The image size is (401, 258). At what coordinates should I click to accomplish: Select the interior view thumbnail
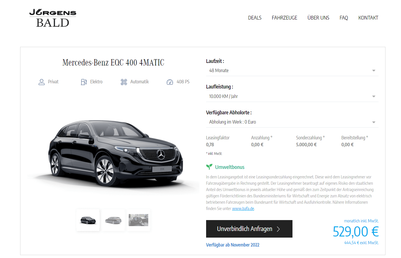(138, 220)
